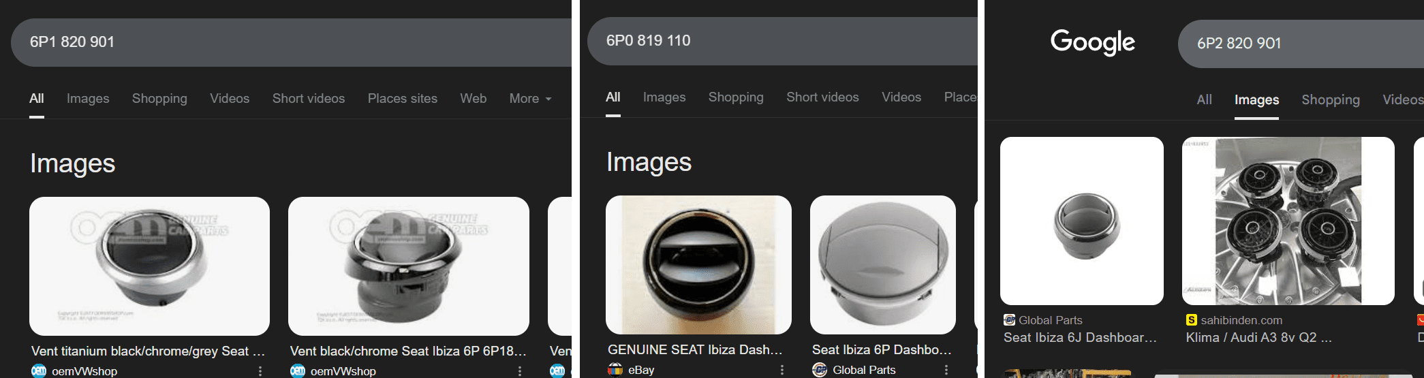Select Short videos tab in 6P0 819 110 search
This screenshot has height=378, width=1424.
coord(822,97)
